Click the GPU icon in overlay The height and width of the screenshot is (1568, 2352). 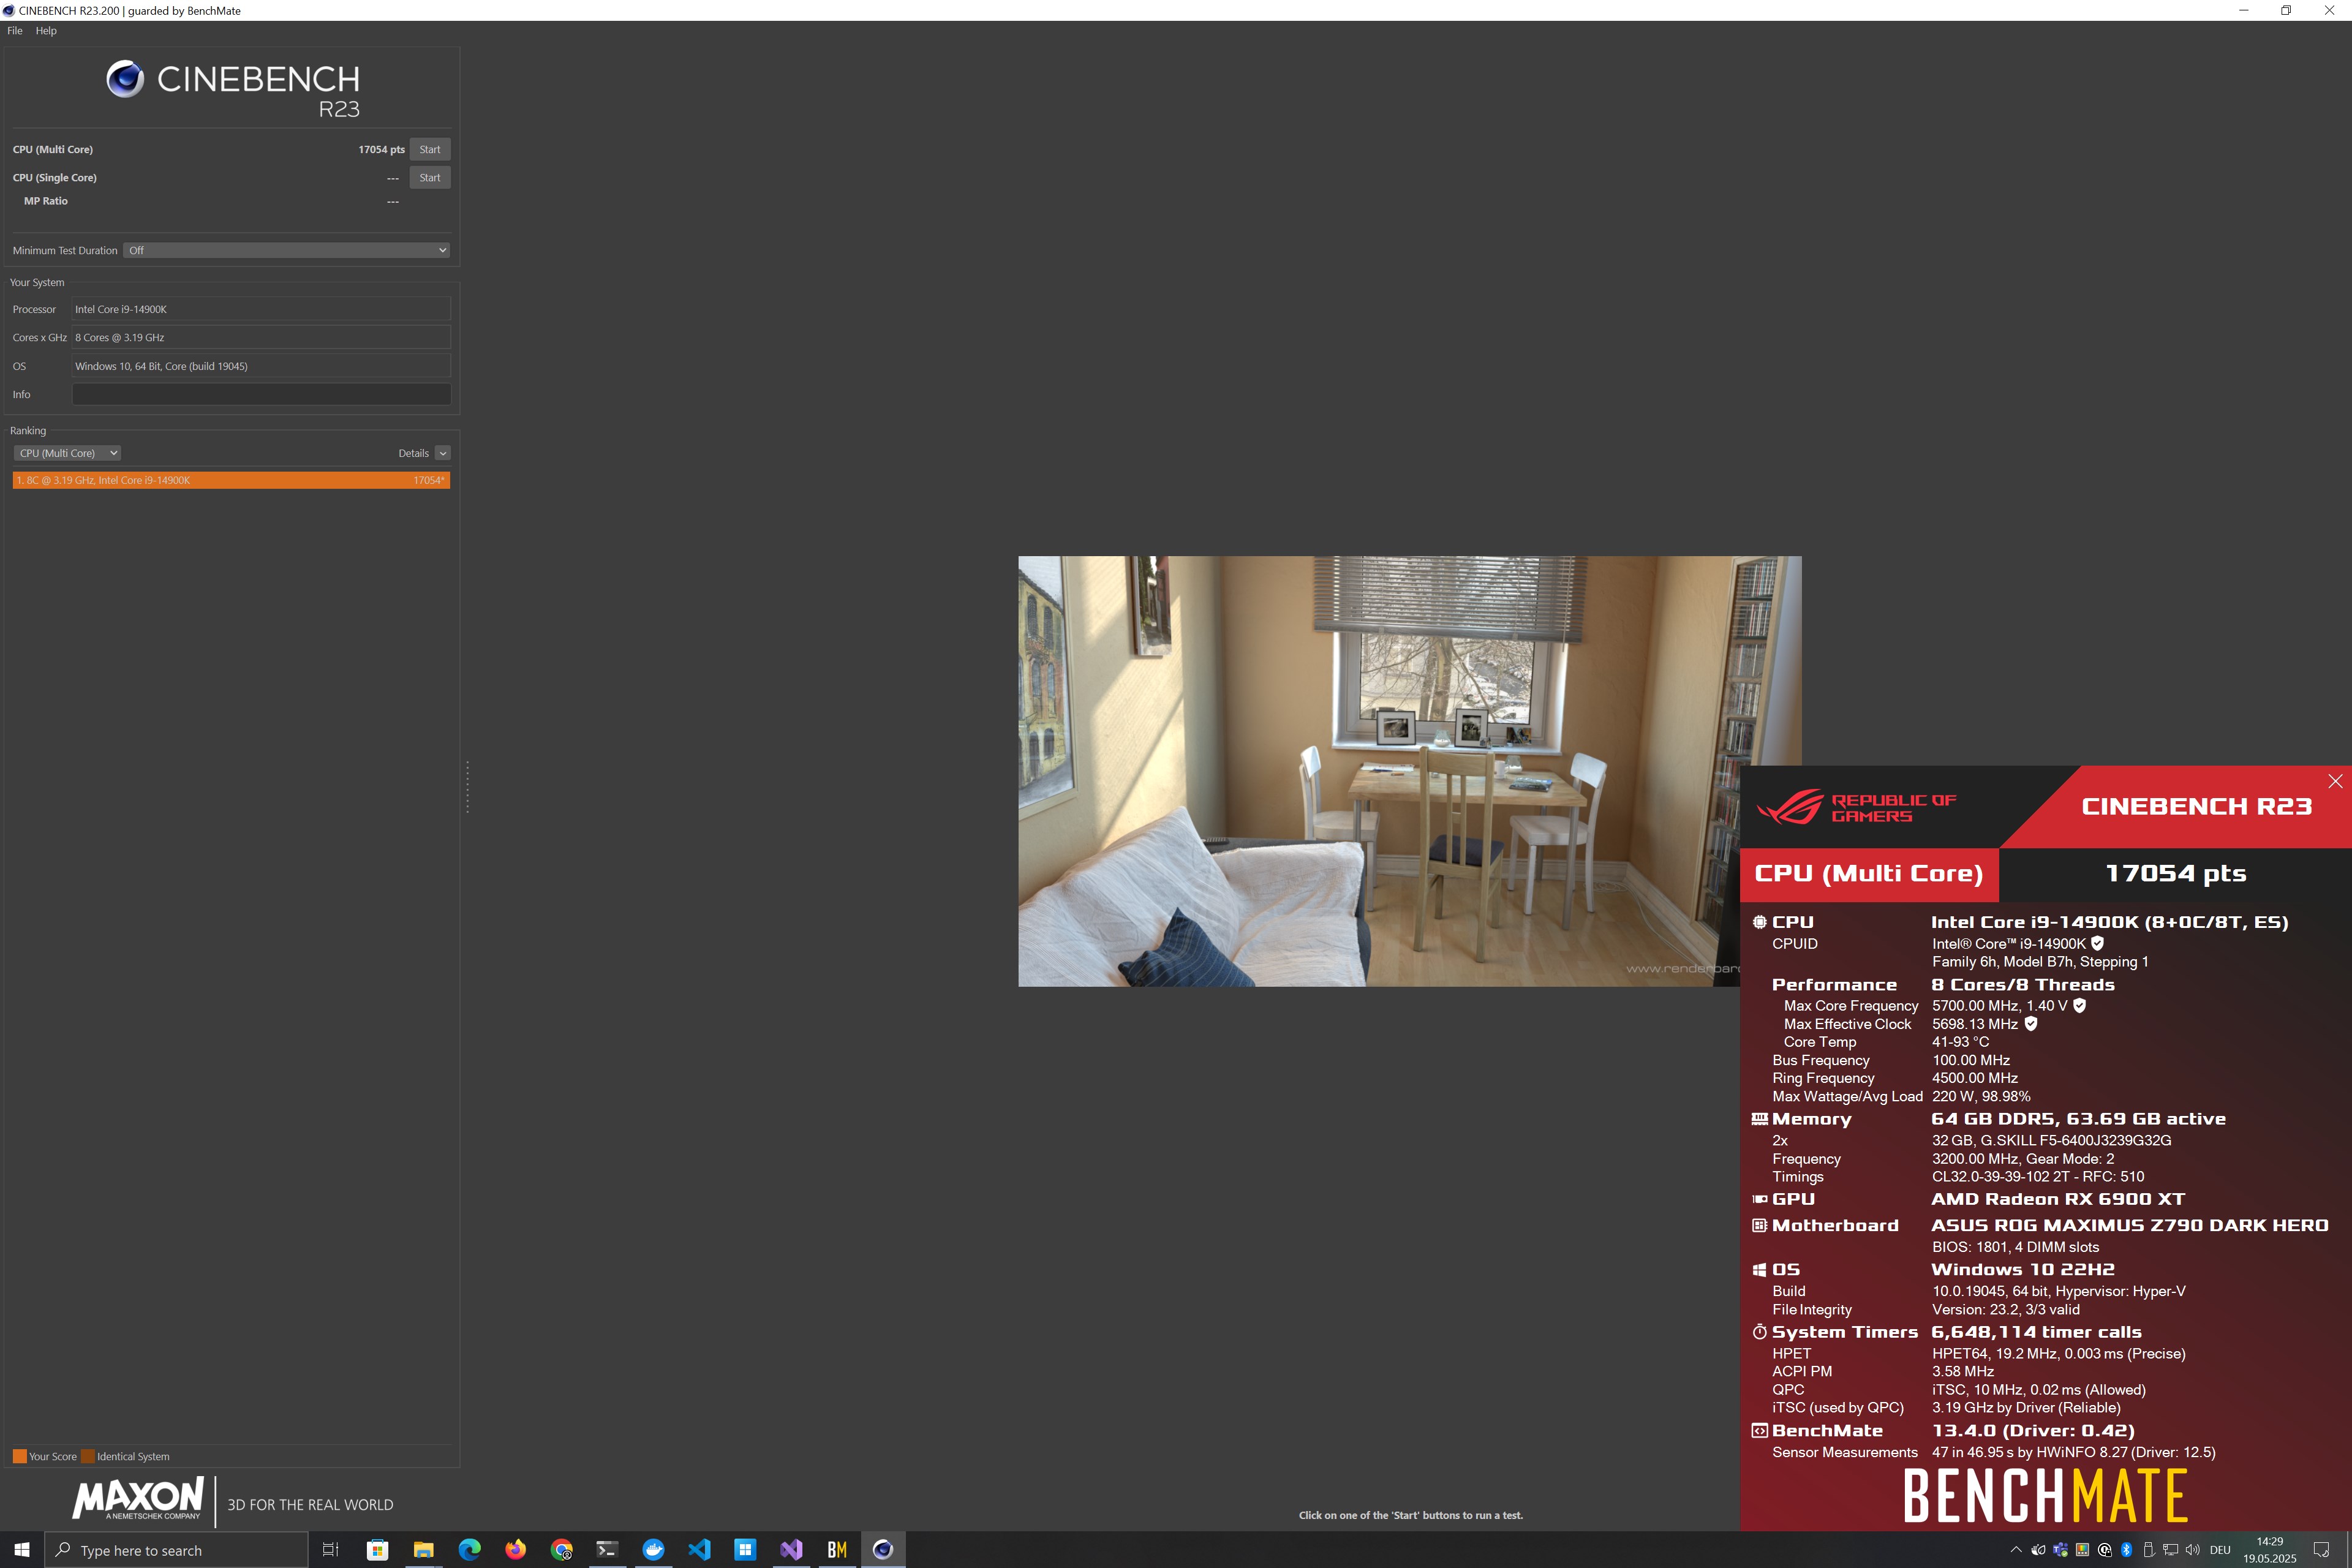pyautogui.click(x=1759, y=1199)
